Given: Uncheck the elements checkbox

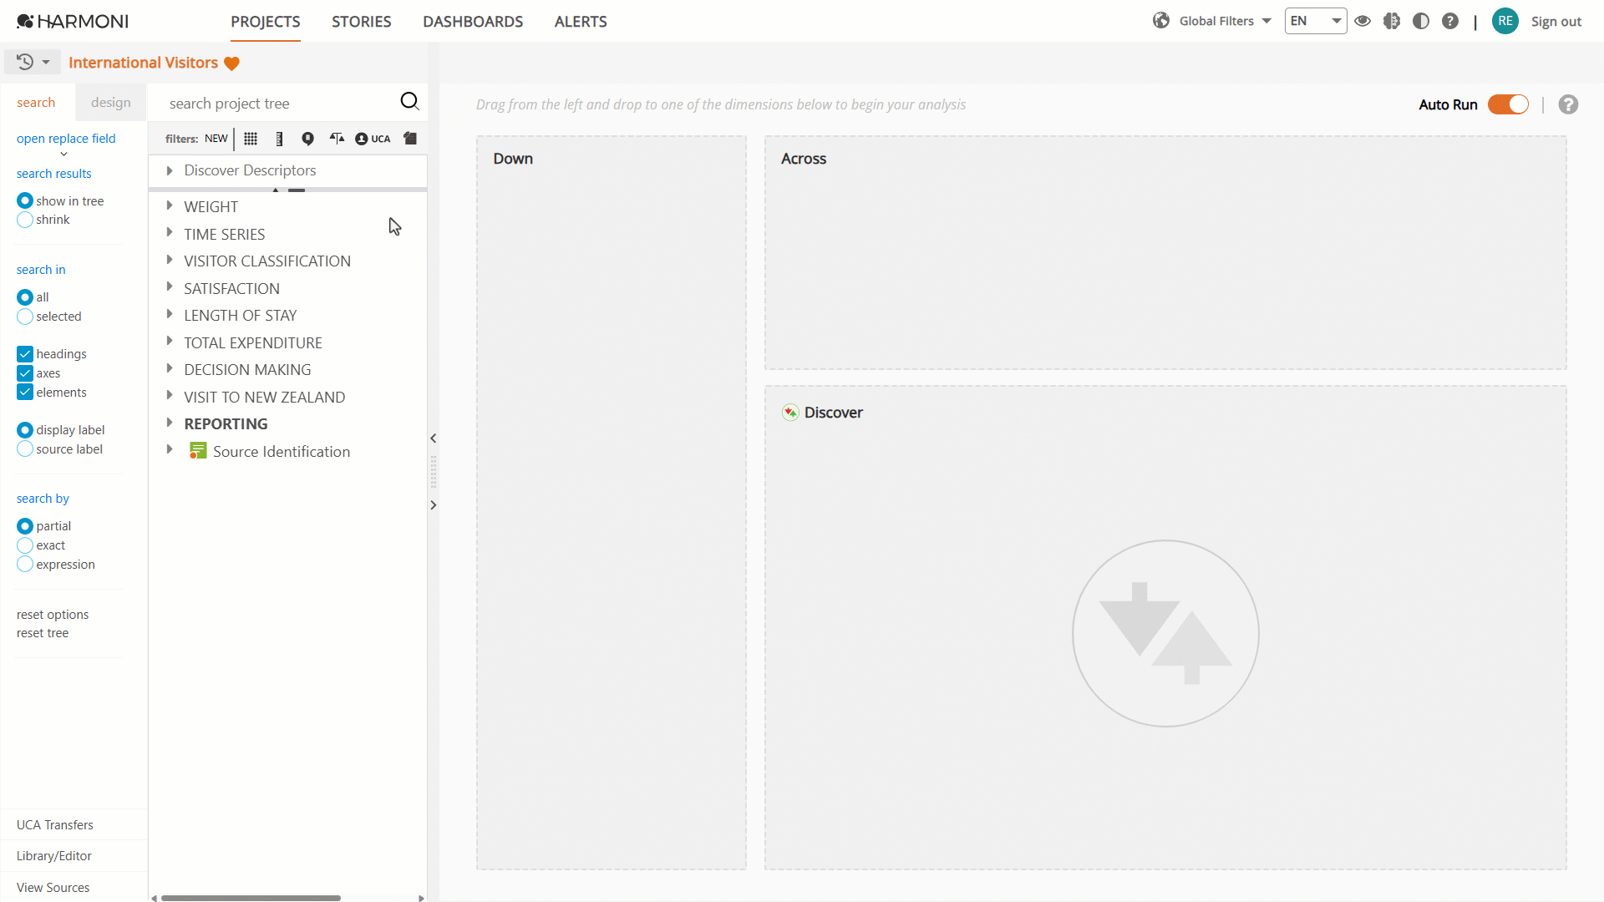Looking at the screenshot, I should tap(25, 393).
